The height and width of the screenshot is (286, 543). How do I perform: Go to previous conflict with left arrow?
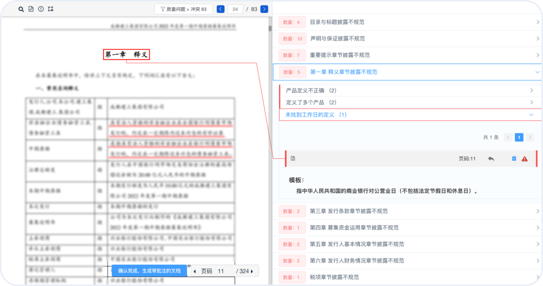click(221, 9)
